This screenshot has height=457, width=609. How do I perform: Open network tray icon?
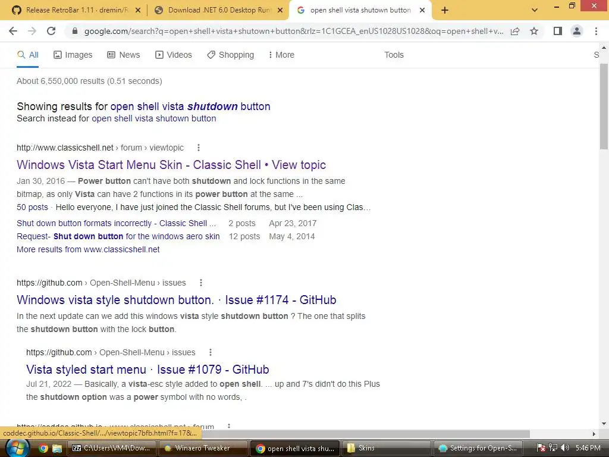pyautogui.click(x=554, y=448)
